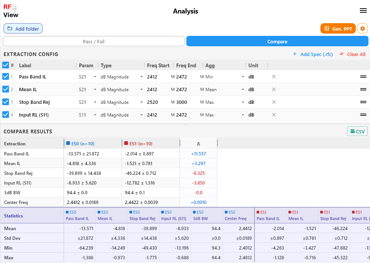Open Type dropdown for Input RL (S11)
Image resolution: width=370 pixels, height=263 pixels.
(122, 115)
